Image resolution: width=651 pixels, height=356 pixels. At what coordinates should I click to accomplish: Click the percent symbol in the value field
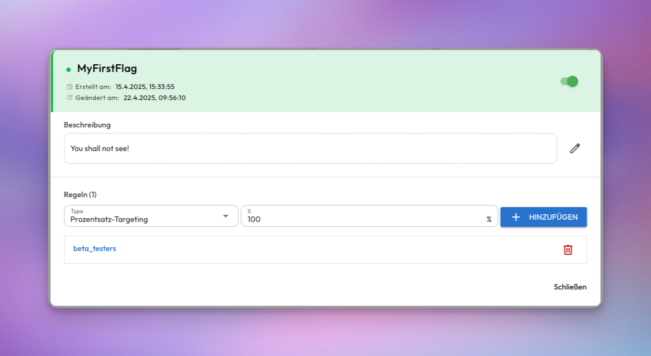pyautogui.click(x=489, y=219)
